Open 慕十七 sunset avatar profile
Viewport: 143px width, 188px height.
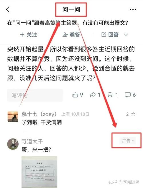coord(13,117)
